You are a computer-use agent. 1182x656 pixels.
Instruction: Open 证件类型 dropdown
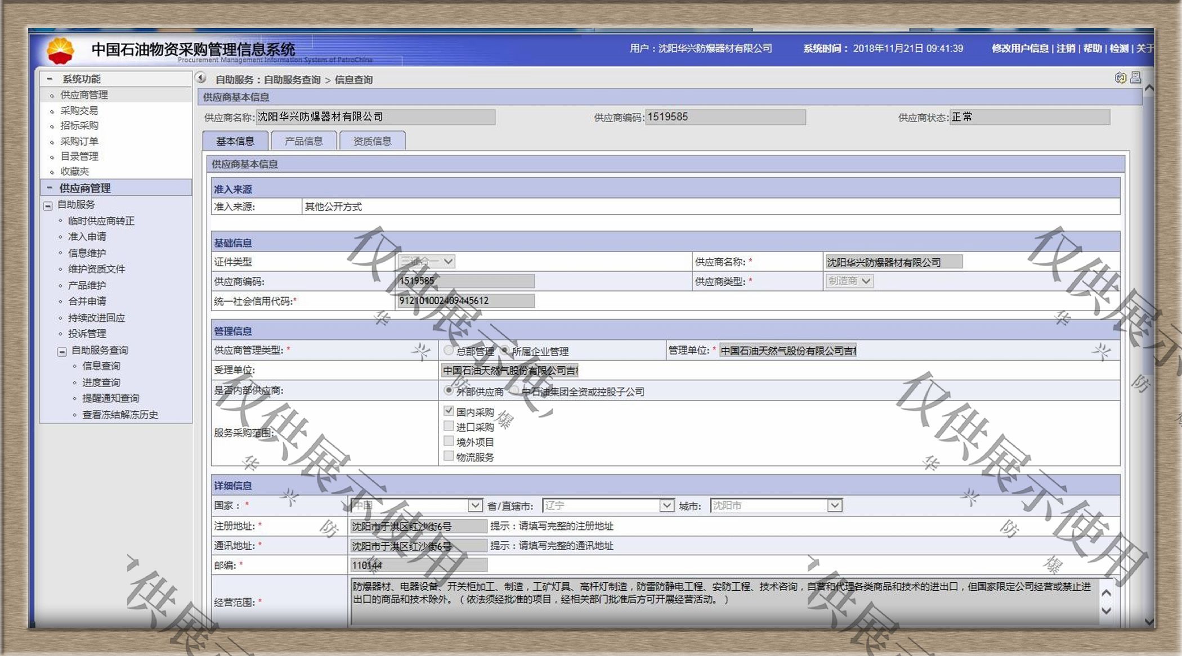pyautogui.click(x=426, y=262)
